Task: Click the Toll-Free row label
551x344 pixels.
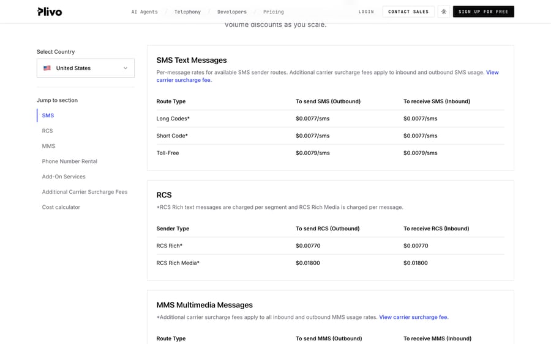Action: tap(168, 153)
